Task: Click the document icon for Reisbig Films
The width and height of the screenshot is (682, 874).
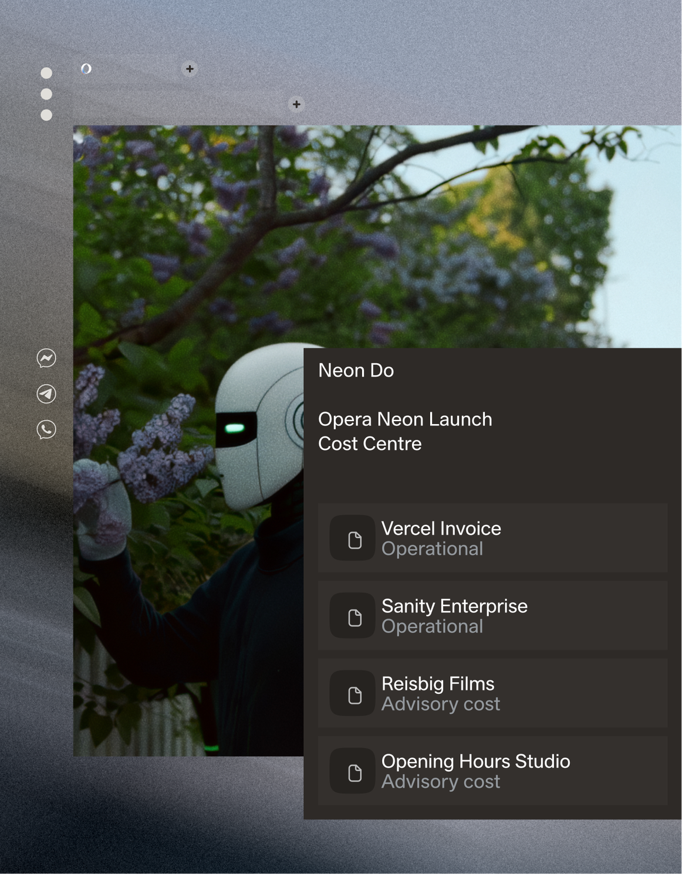Action: point(353,693)
